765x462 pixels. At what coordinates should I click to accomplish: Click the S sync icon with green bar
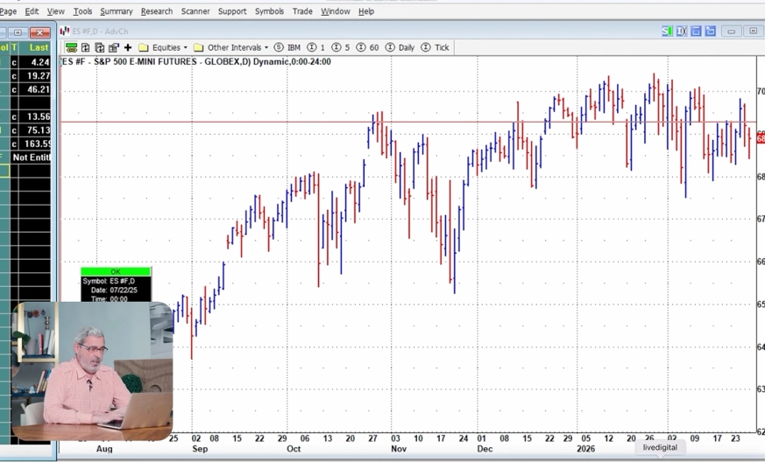[667, 31]
